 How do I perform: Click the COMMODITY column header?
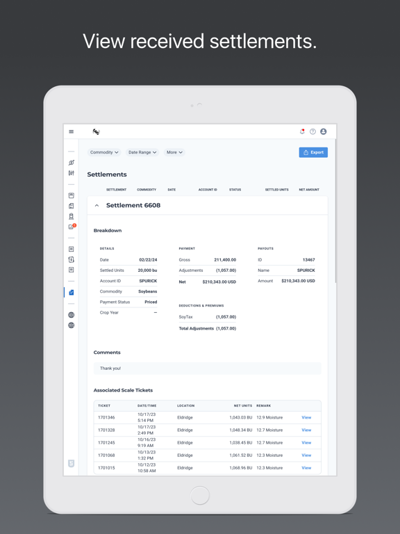(x=147, y=190)
